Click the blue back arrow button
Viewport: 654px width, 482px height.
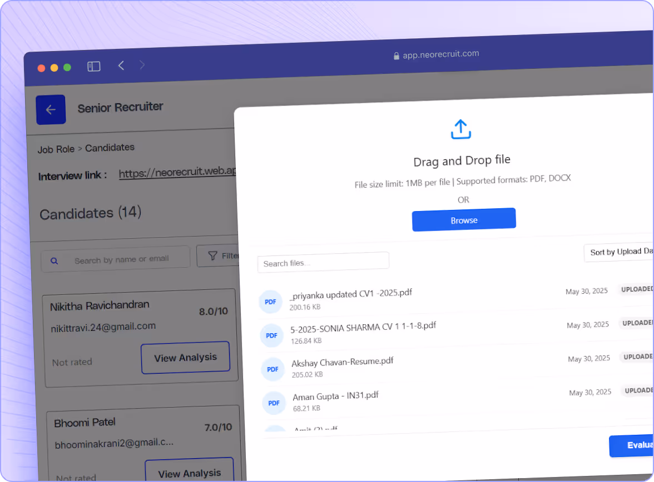pos(51,109)
